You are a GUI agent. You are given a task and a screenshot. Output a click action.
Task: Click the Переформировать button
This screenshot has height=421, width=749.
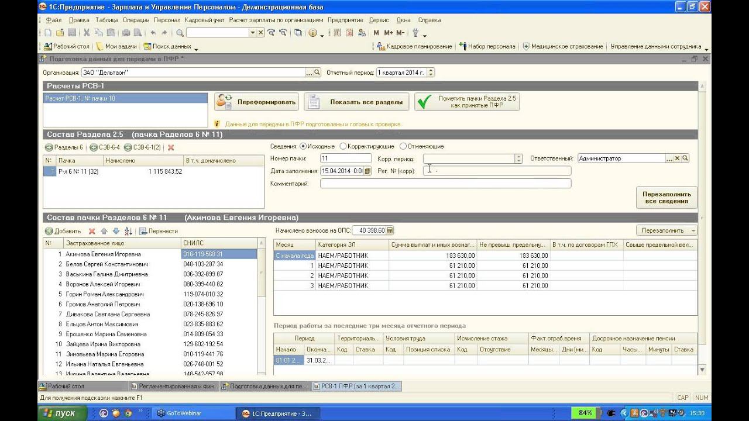point(256,102)
